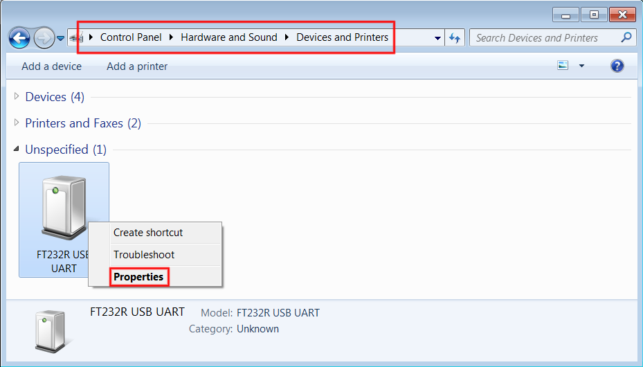Image resolution: width=643 pixels, height=367 pixels.
Task: Click the change view icon
Action: coord(563,66)
